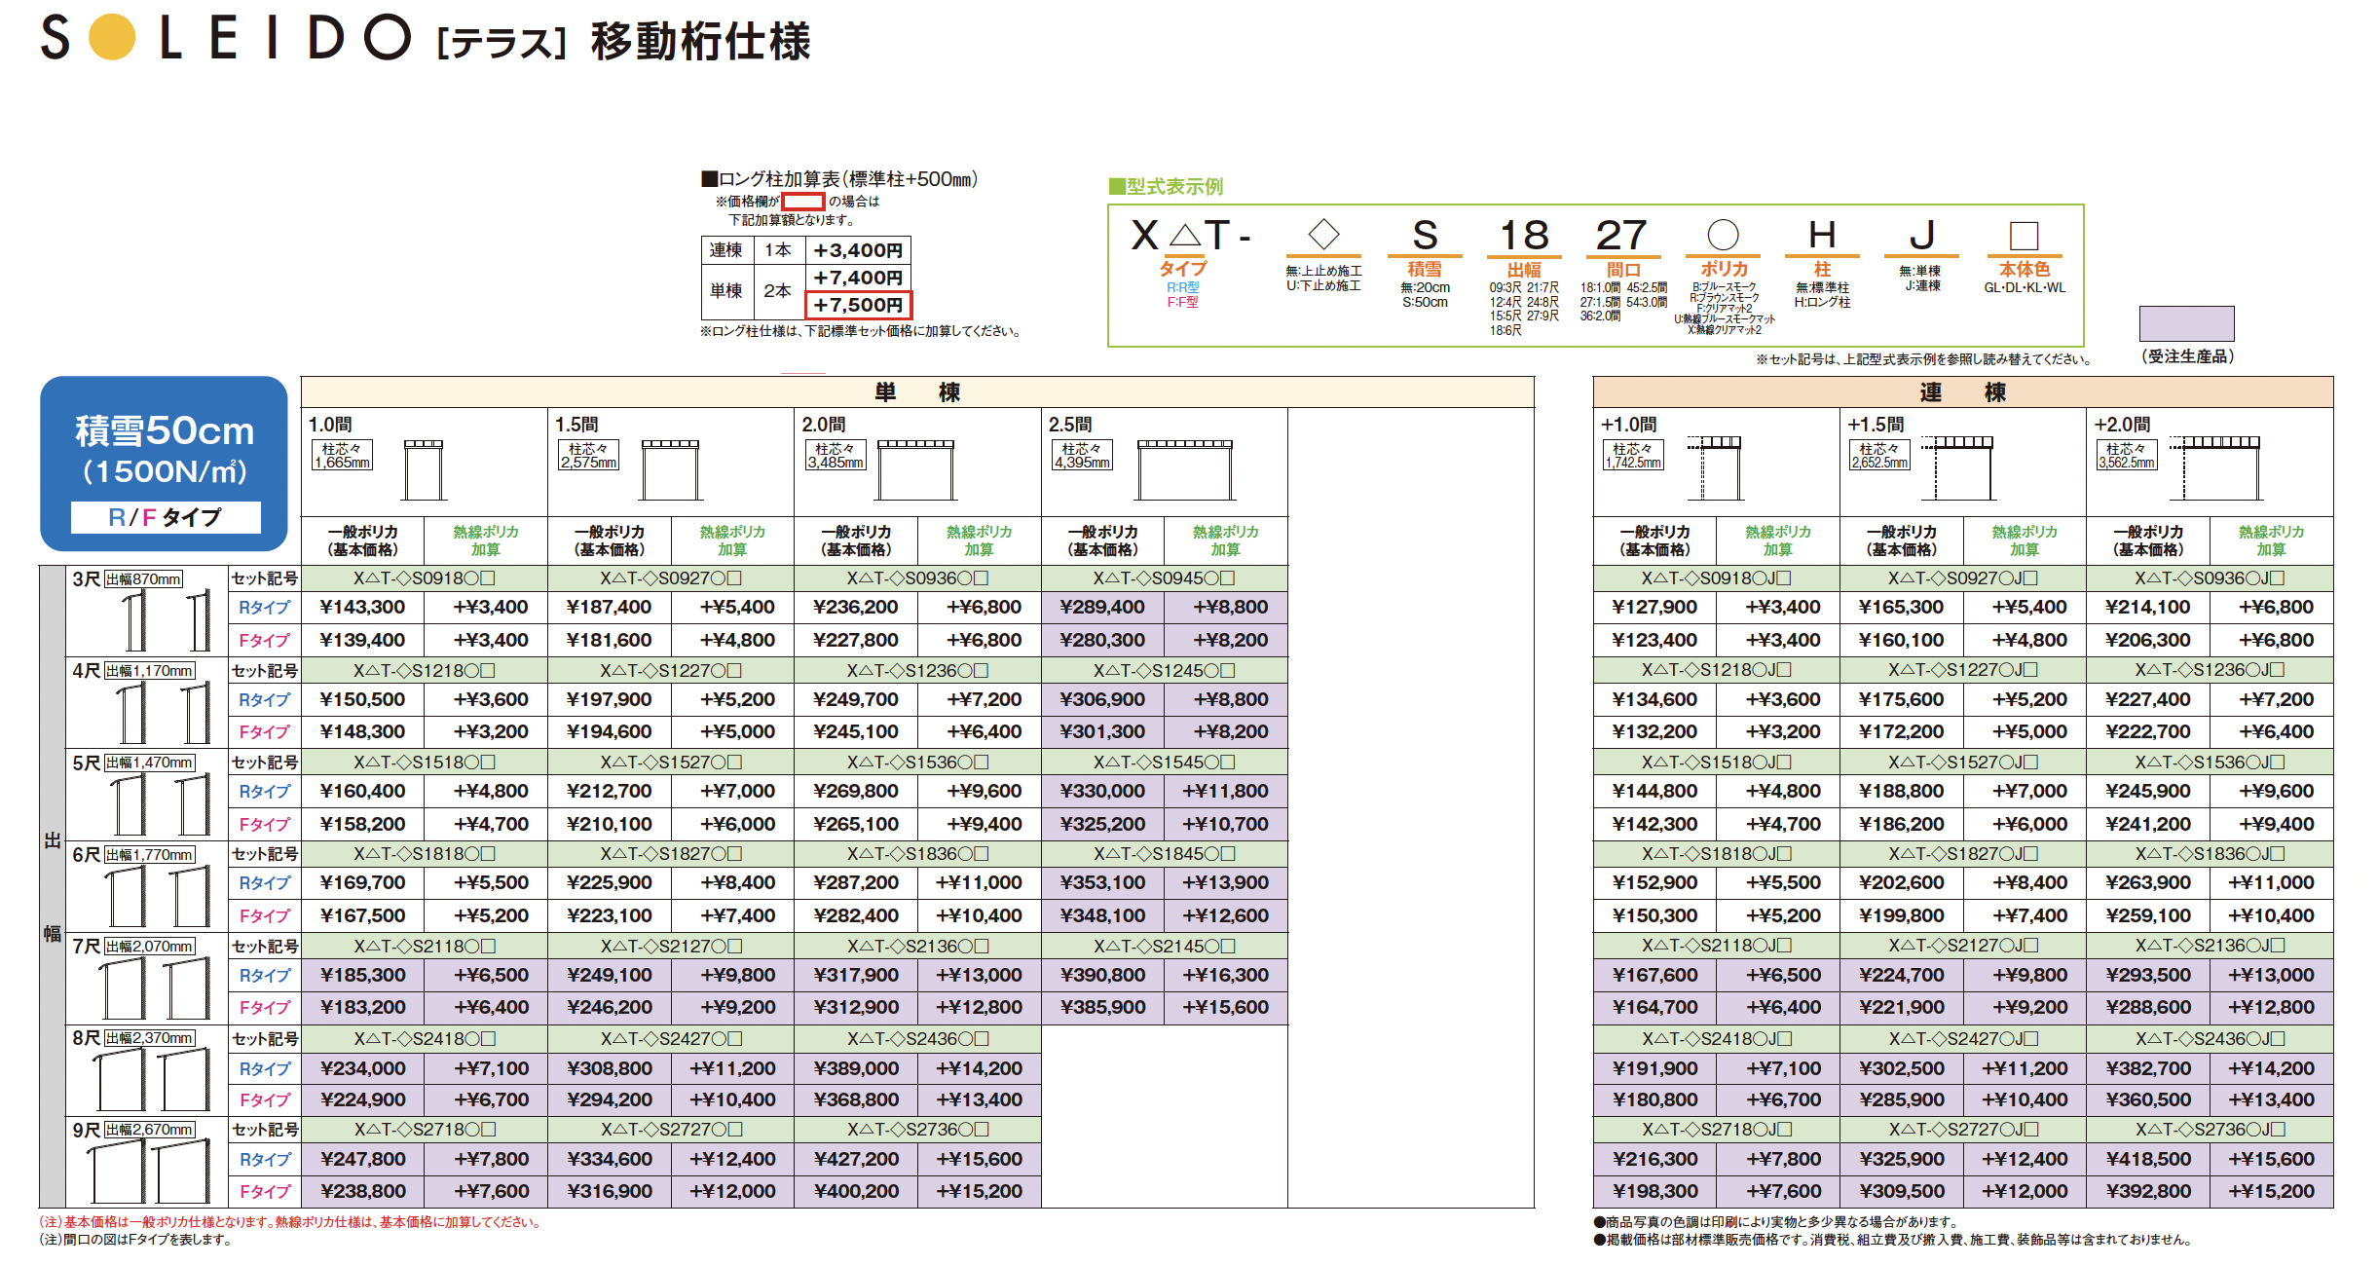Image resolution: width=2378 pixels, height=1266 pixels.
Task: Click the 2.0間 frame diagram
Action: [x=915, y=470]
